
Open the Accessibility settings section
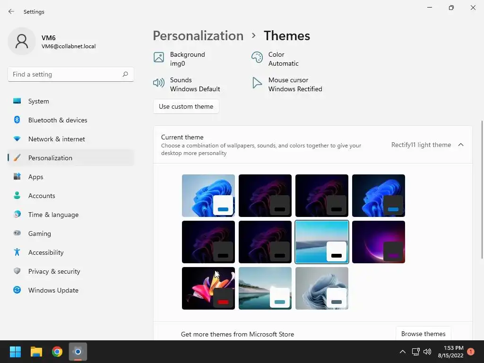71,252
